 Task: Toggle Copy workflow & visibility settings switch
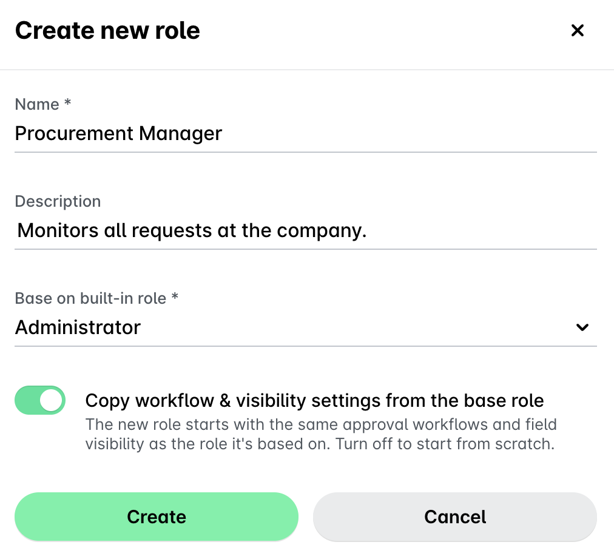coord(40,400)
